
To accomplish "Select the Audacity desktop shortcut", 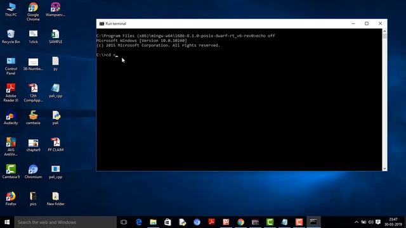I will point(11,118).
